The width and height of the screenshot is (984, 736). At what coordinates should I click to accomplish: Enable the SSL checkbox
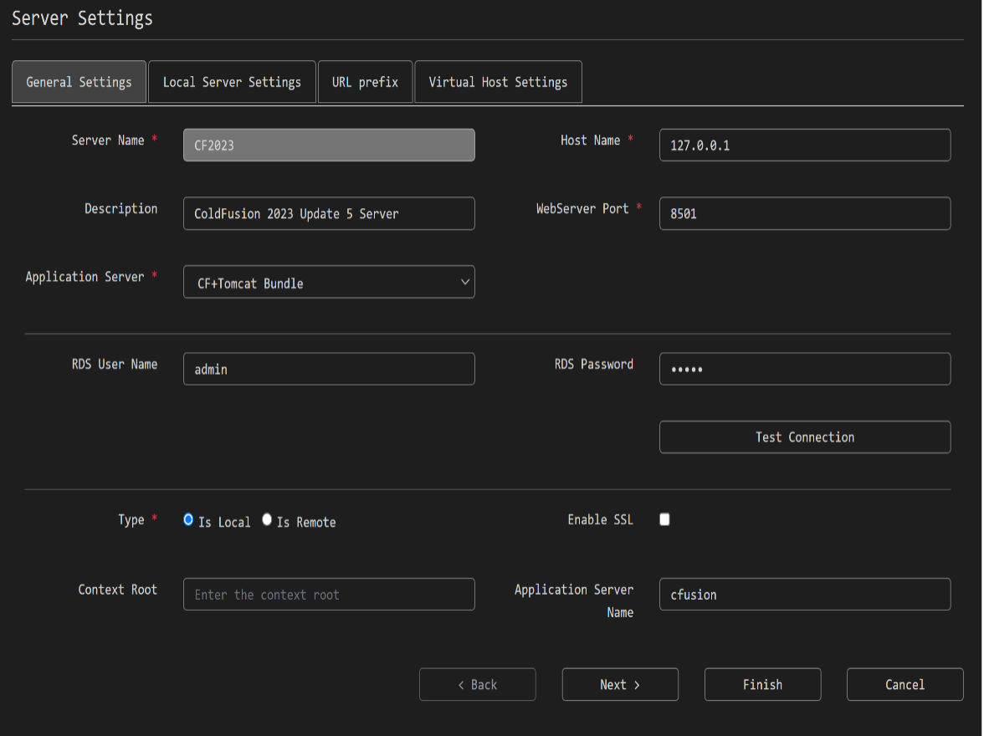coord(664,519)
